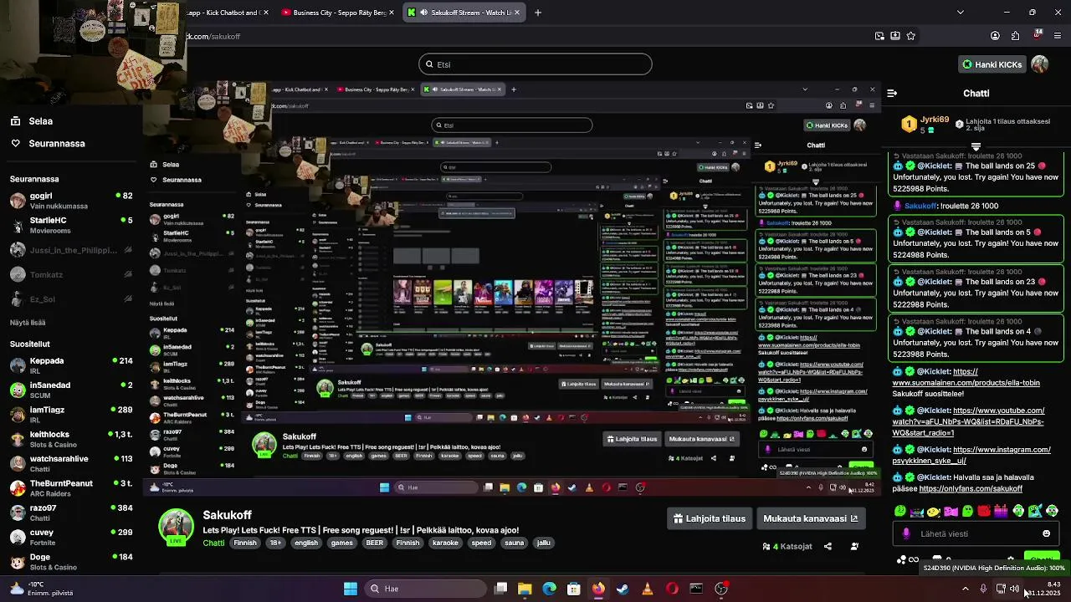1071x602 pixels.
Task: Open the uBlock Origin extension icon
Action: click(1038, 35)
